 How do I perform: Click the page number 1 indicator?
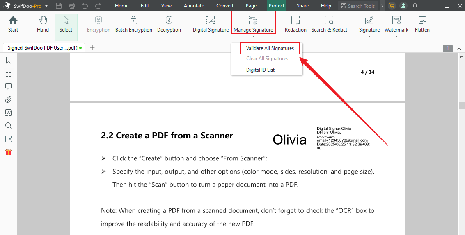pyautogui.click(x=447, y=48)
